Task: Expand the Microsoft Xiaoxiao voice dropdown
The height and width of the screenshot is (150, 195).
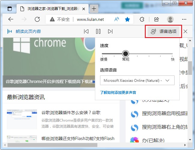Action: [137, 81]
